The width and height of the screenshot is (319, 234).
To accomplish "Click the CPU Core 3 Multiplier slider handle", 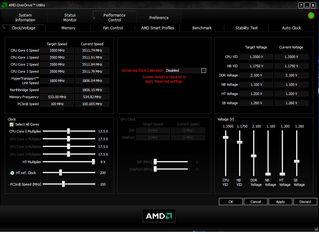I will coord(69,154).
